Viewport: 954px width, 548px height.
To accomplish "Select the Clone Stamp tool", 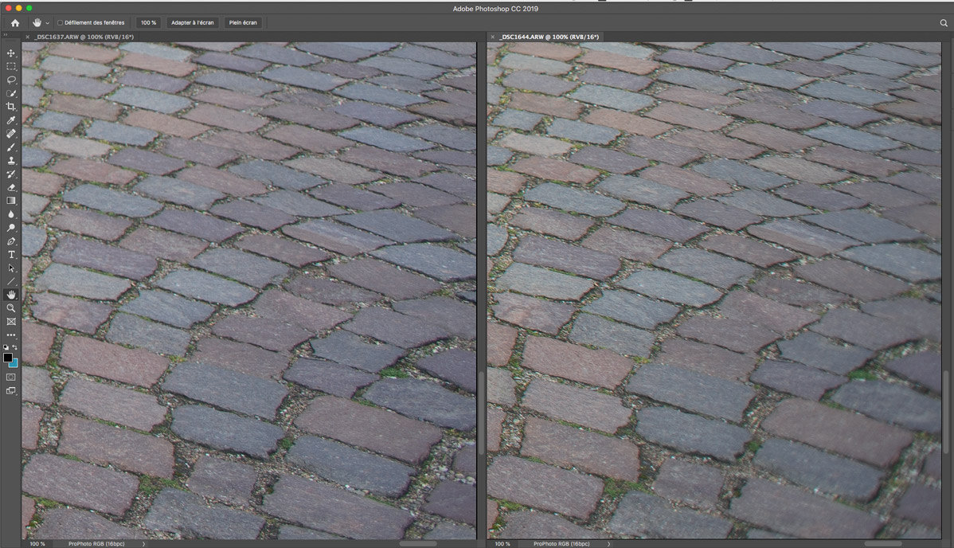I will tap(11, 160).
